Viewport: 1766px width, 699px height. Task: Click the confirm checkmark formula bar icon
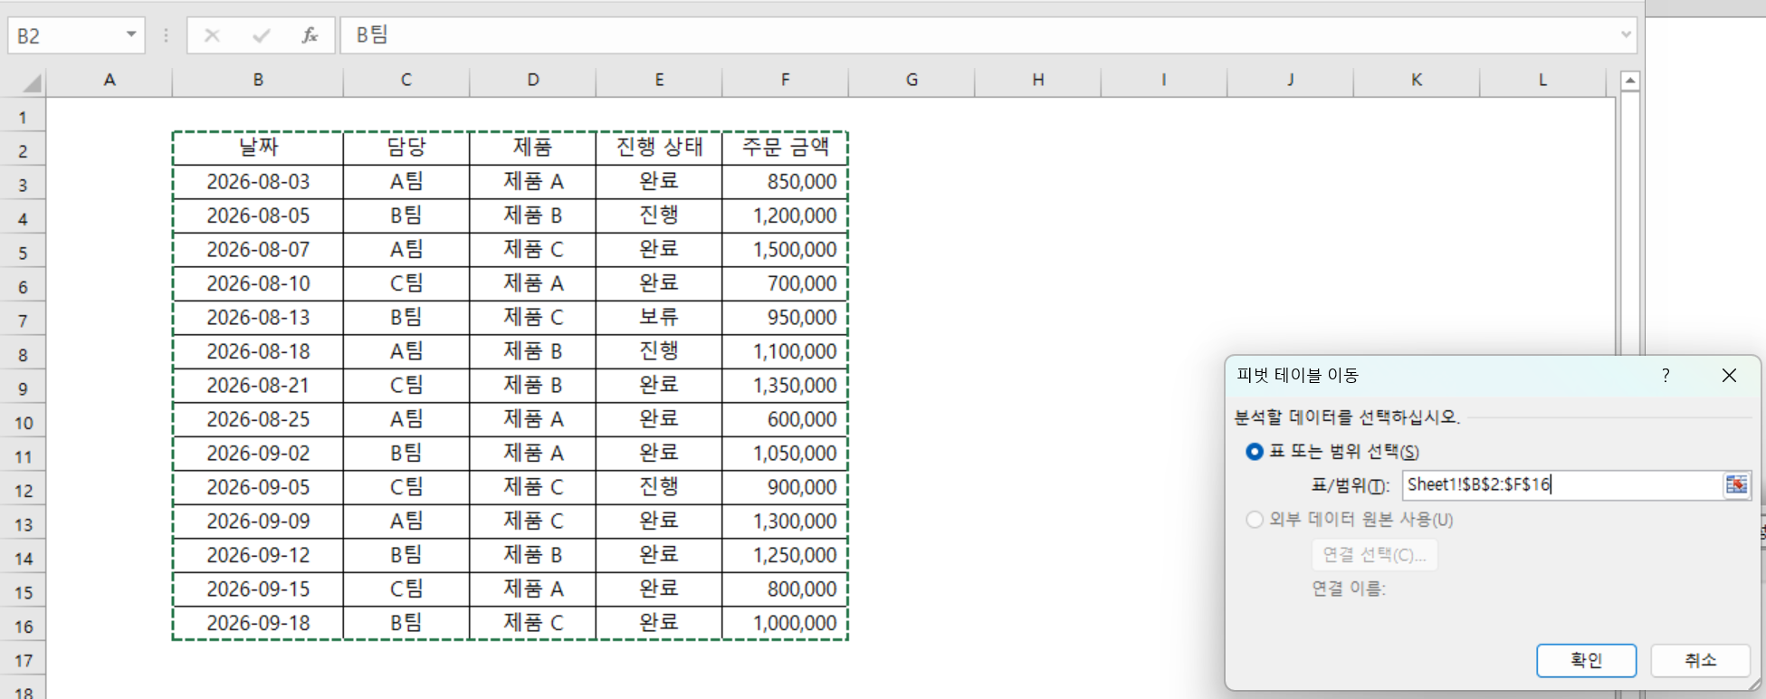(x=262, y=35)
